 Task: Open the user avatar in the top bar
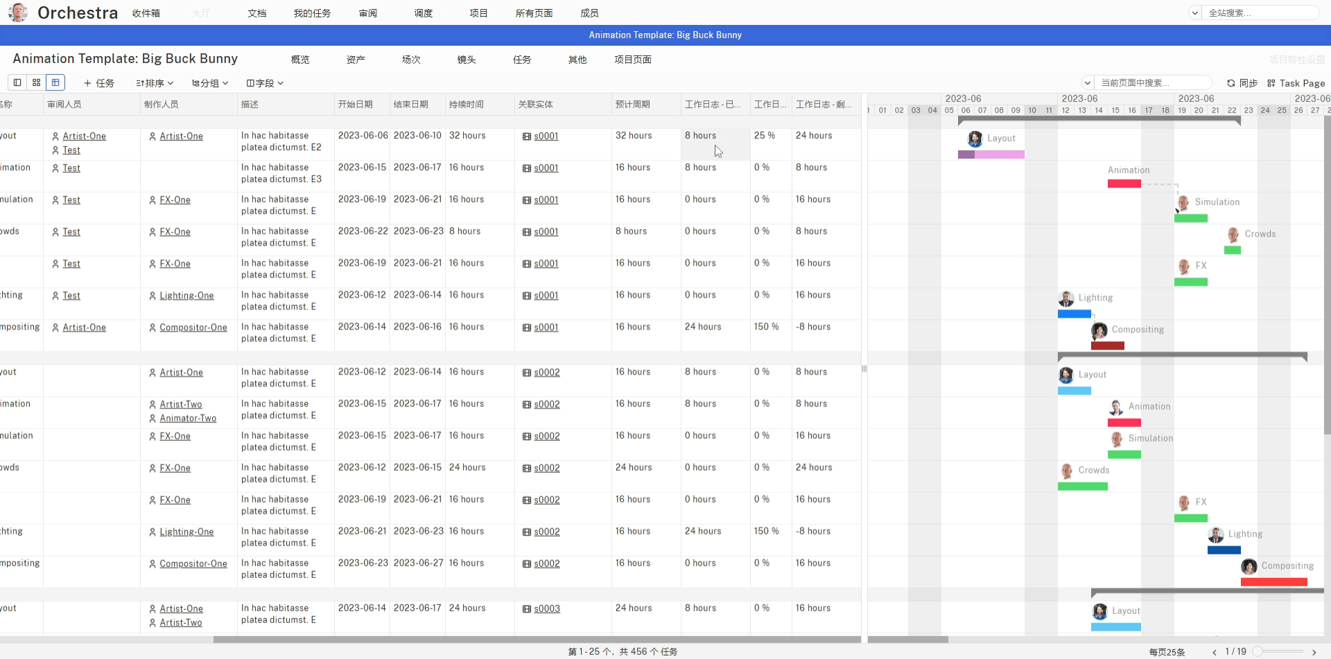coord(18,12)
